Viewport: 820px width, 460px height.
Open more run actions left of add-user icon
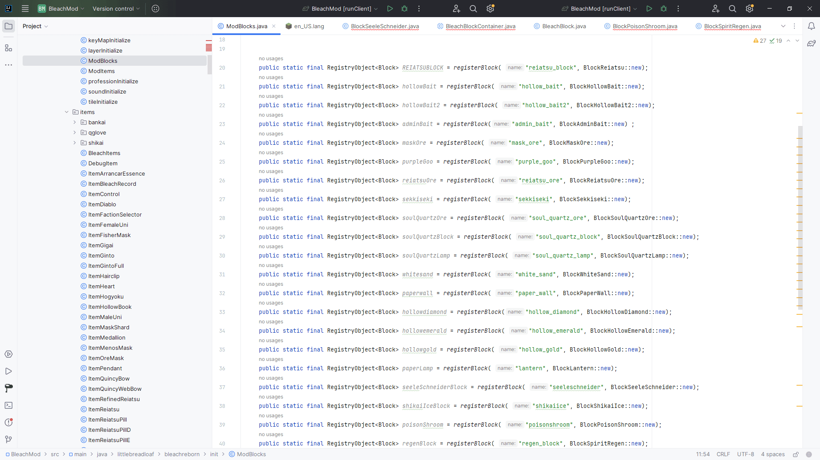coord(419,9)
